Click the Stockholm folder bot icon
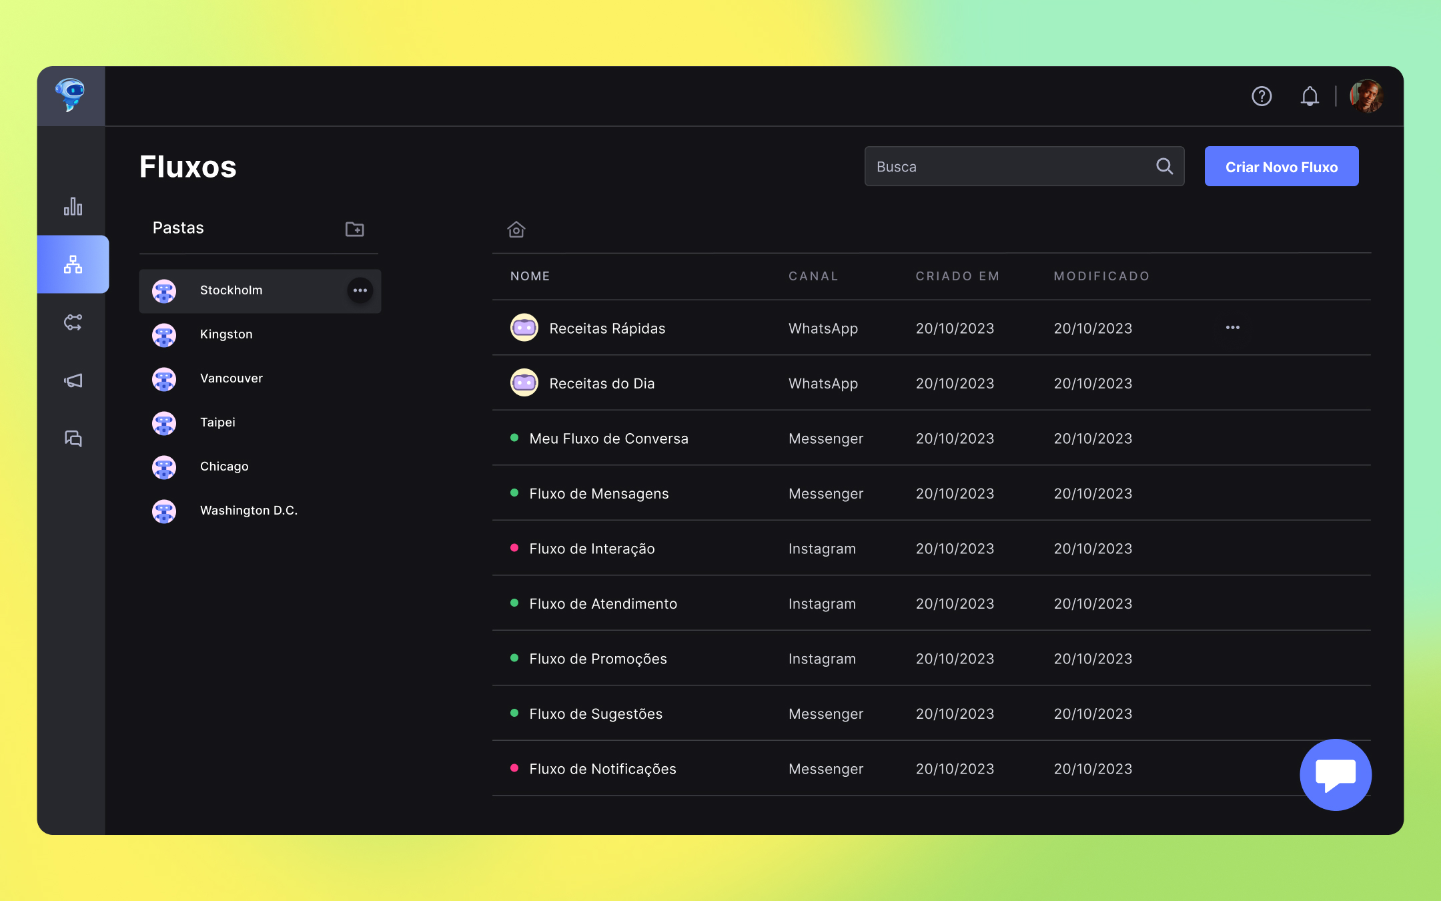Image resolution: width=1441 pixels, height=901 pixels. tap(164, 291)
